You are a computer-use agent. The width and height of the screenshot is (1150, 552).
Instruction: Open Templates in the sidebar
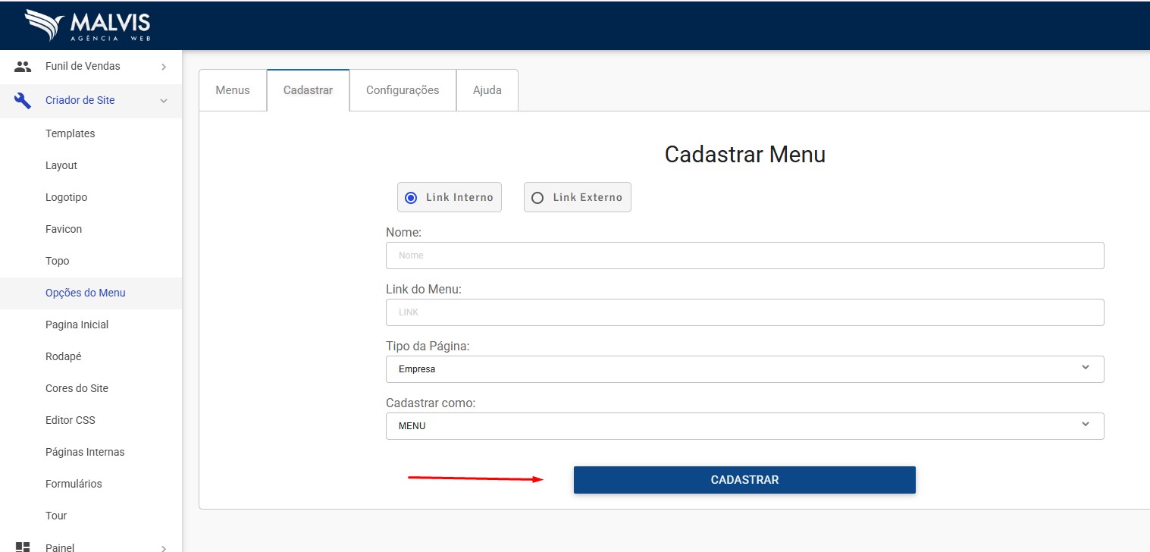point(71,133)
